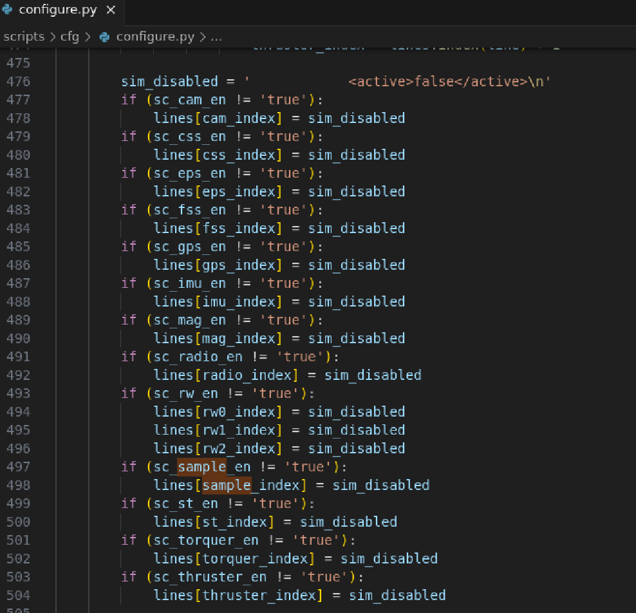This screenshot has height=613, width=636.
Task: Expand the breadcrumb ellipsis symbol list
Action: (x=216, y=37)
